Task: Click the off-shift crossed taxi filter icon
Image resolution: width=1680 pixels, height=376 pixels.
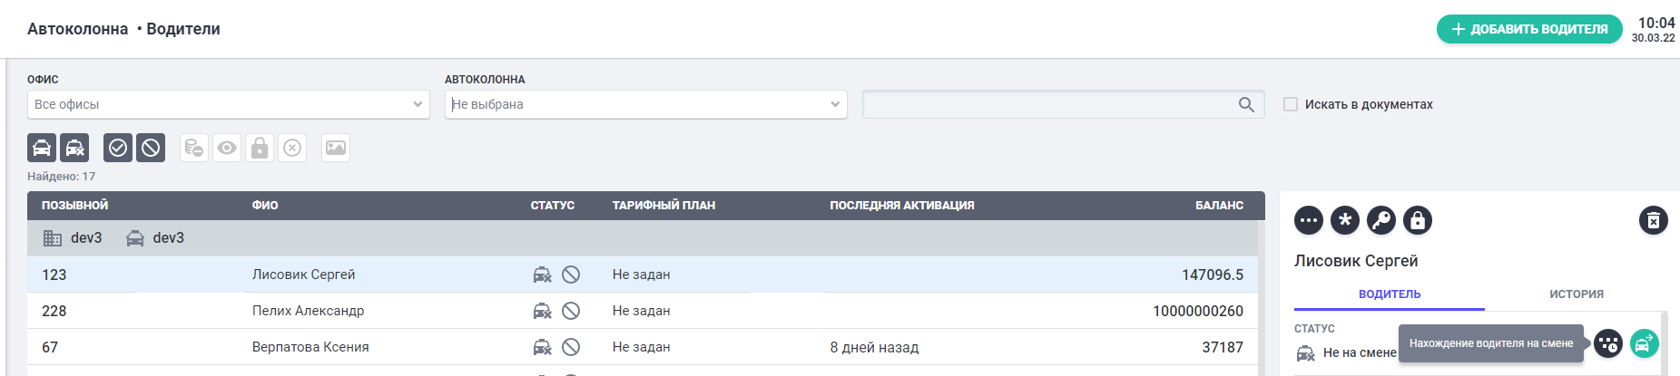Action: tap(74, 148)
